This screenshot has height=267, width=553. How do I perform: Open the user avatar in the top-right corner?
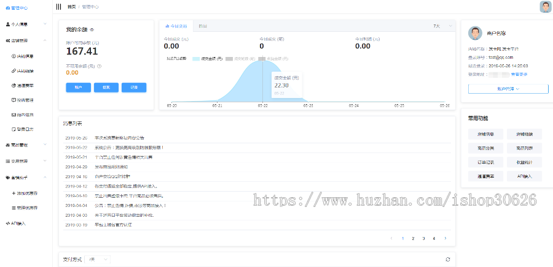(545, 7)
